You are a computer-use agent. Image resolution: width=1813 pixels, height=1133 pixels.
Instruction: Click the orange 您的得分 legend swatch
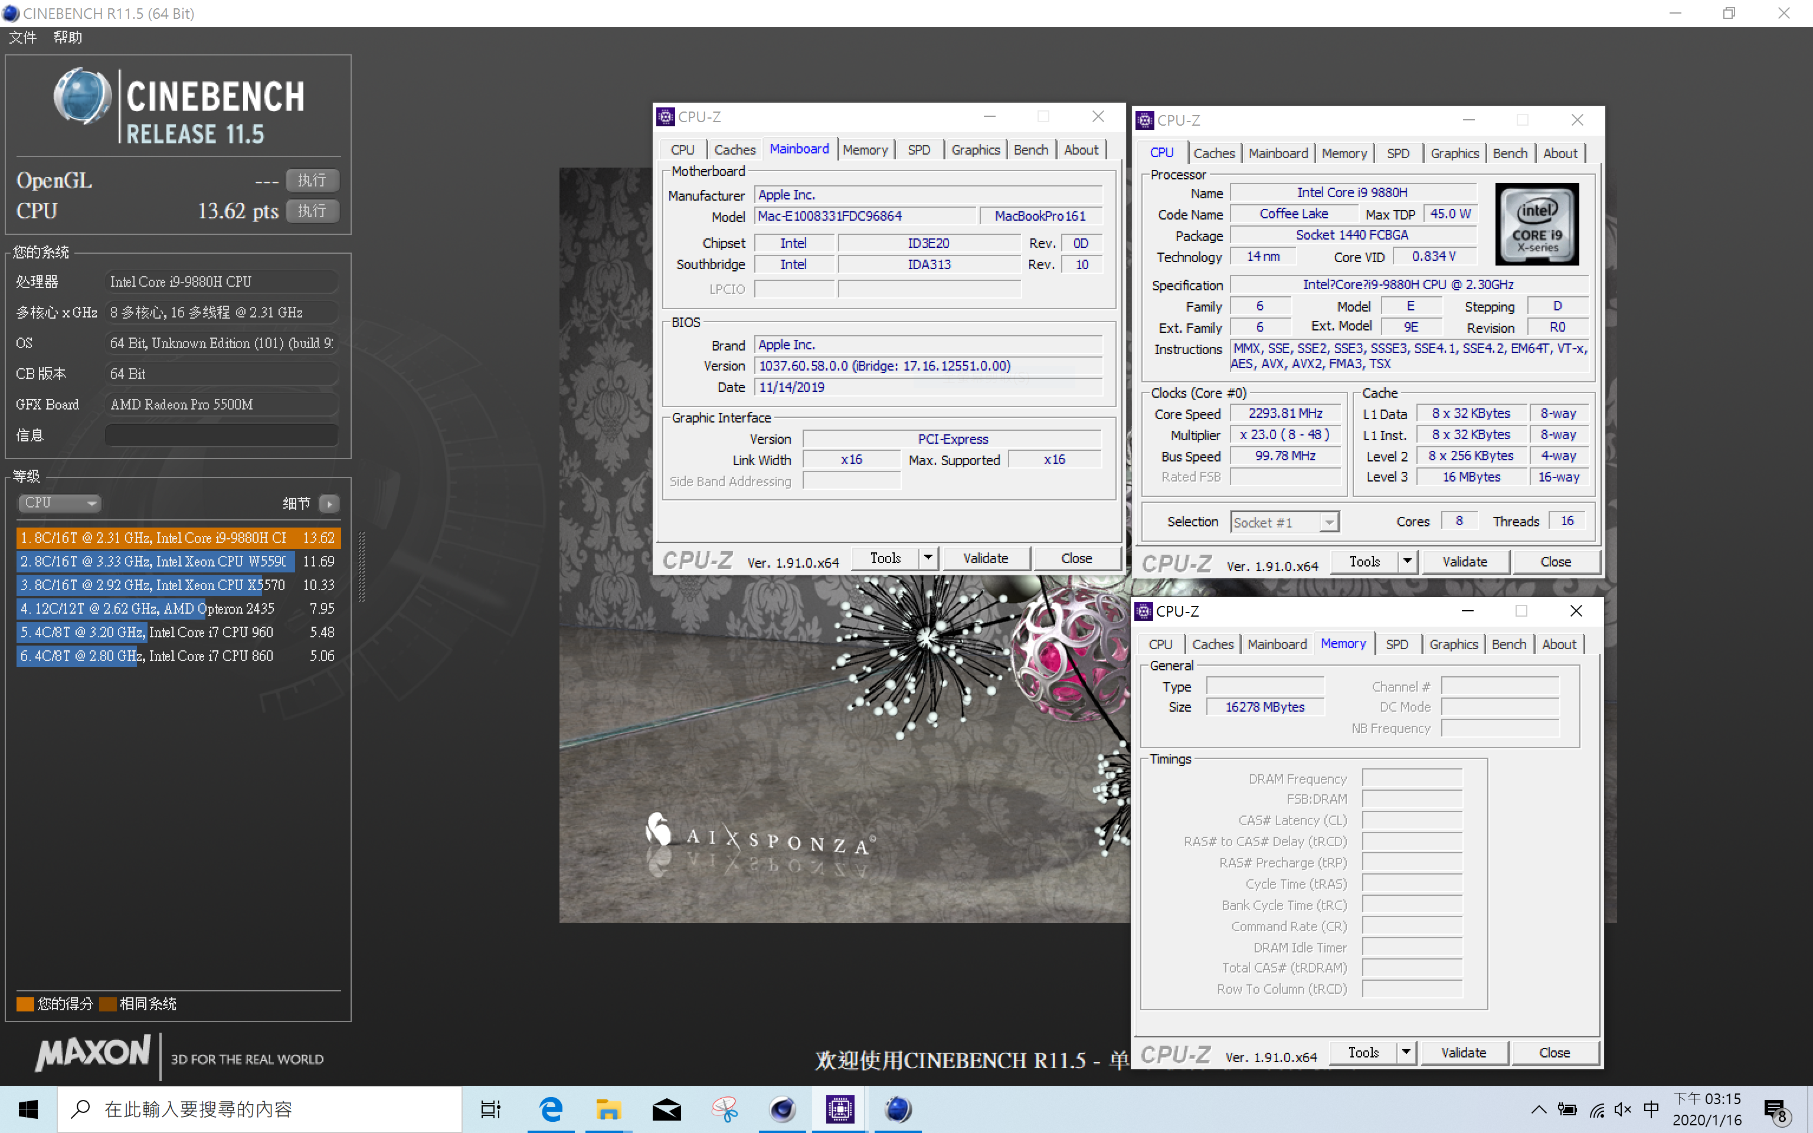[25, 1004]
